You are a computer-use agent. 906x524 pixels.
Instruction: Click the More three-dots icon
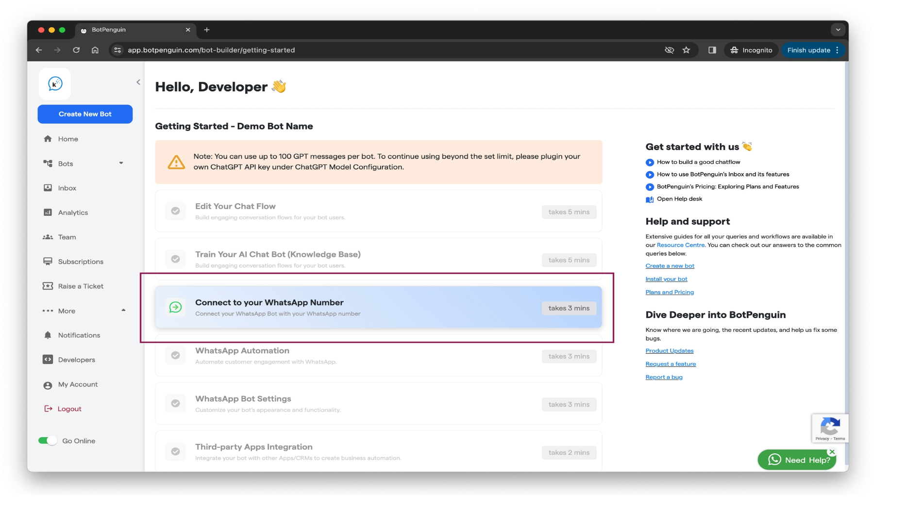[x=48, y=311]
